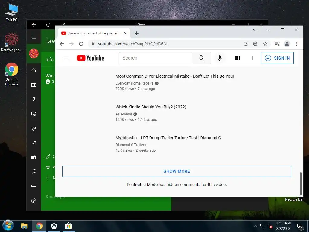Go to Home in the Xbox sidebar
This screenshot has width=309, height=232.
click(34, 70)
